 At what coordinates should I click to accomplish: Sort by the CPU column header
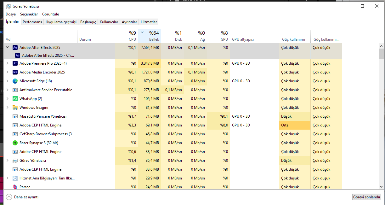point(127,36)
